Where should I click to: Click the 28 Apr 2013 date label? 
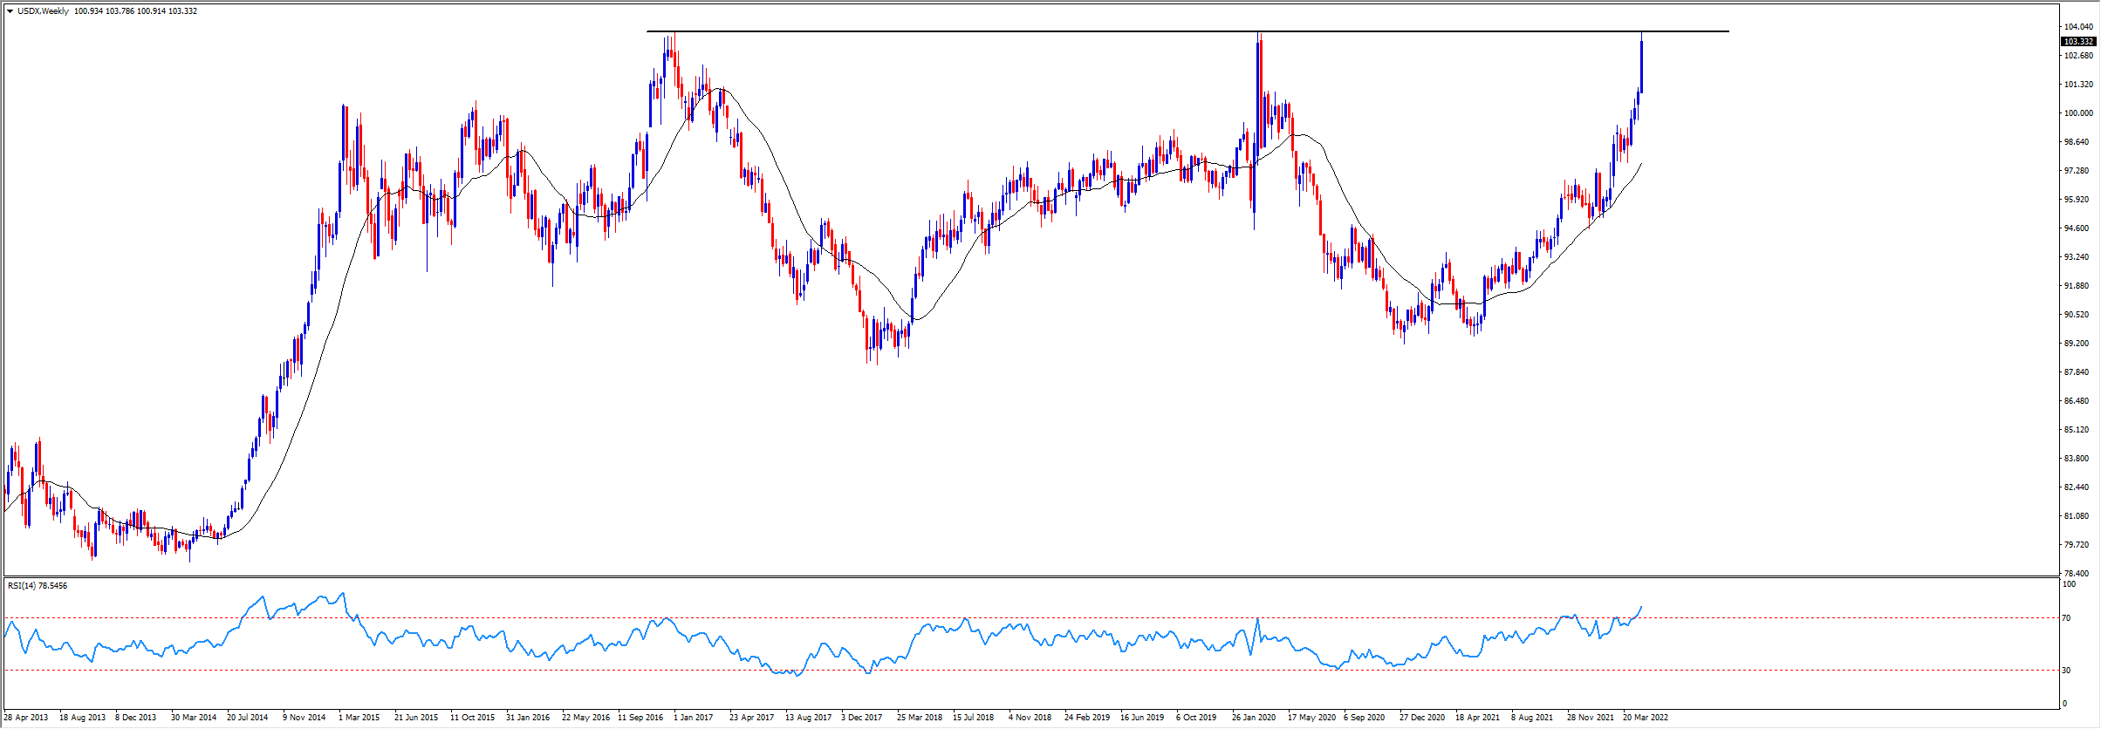(26, 718)
